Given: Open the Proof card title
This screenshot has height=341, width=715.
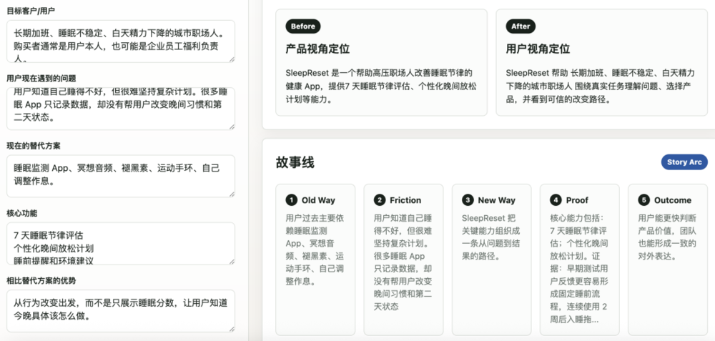Looking at the screenshot, I should [577, 200].
